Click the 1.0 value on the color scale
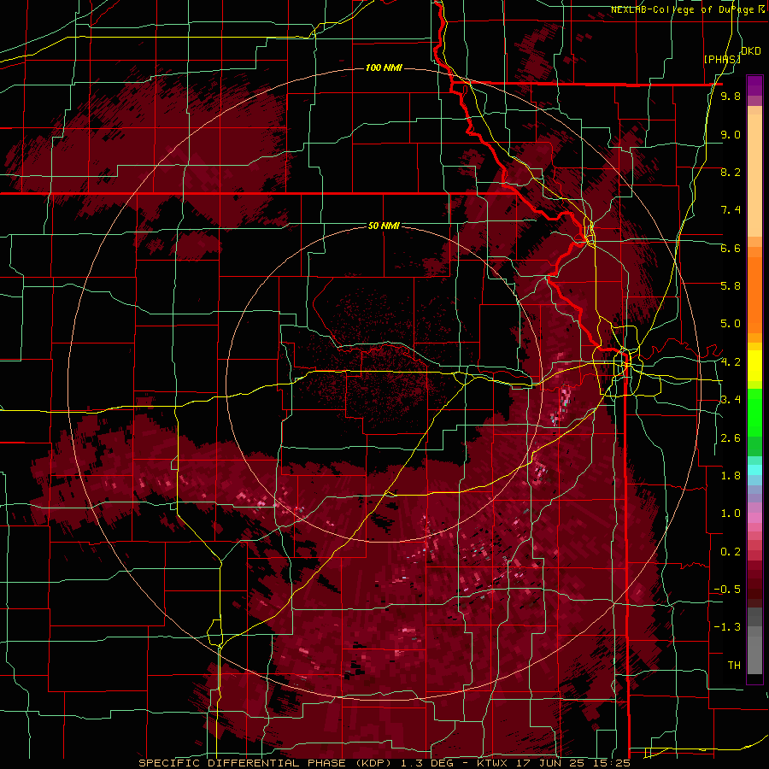This screenshot has width=769, height=769. tap(731, 514)
